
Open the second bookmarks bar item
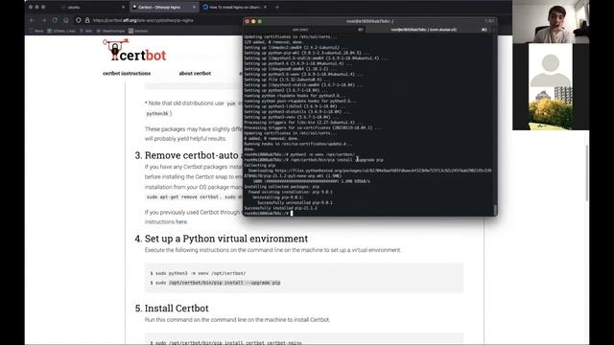(61, 31)
